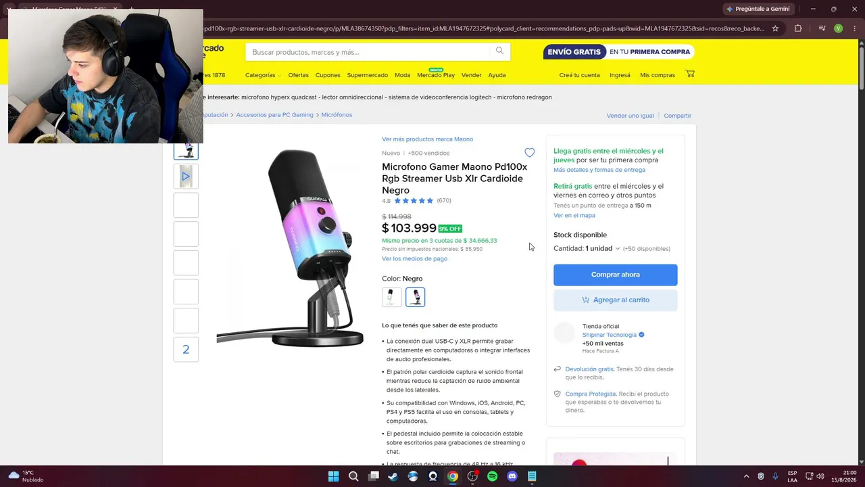The image size is (865, 487).
Task: Click the Shipinar Tecnologia store link
Action: [610, 335]
